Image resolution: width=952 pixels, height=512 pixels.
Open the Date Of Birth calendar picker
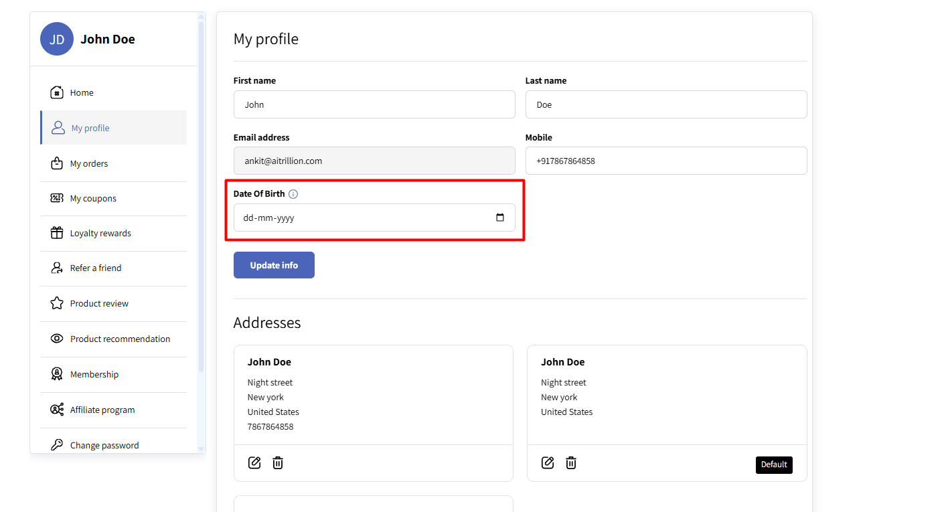(x=499, y=218)
